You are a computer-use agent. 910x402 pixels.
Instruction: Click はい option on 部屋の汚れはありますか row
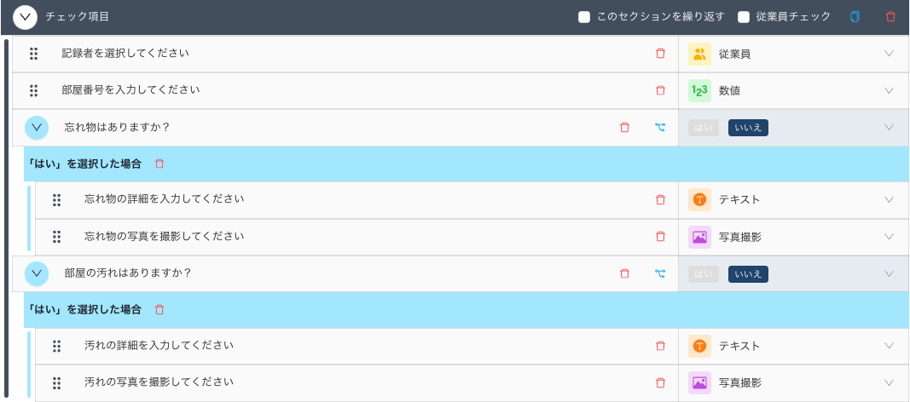tap(704, 274)
